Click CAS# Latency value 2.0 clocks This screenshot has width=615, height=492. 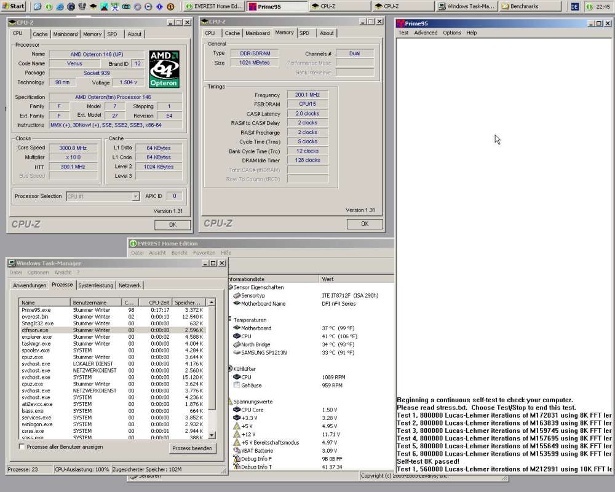[307, 113]
